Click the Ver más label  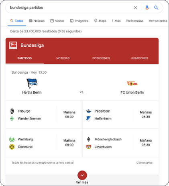[82, 182]
